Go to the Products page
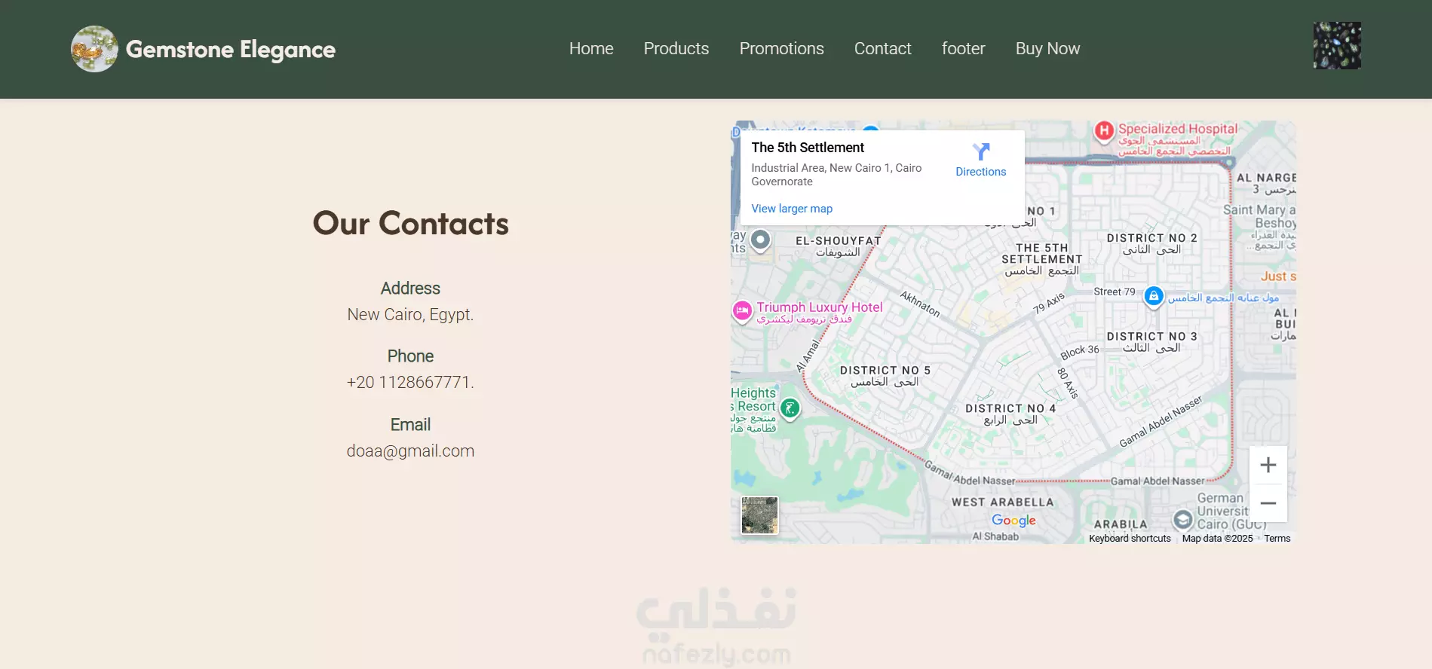This screenshot has width=1432, height=669. pos(676,49)
